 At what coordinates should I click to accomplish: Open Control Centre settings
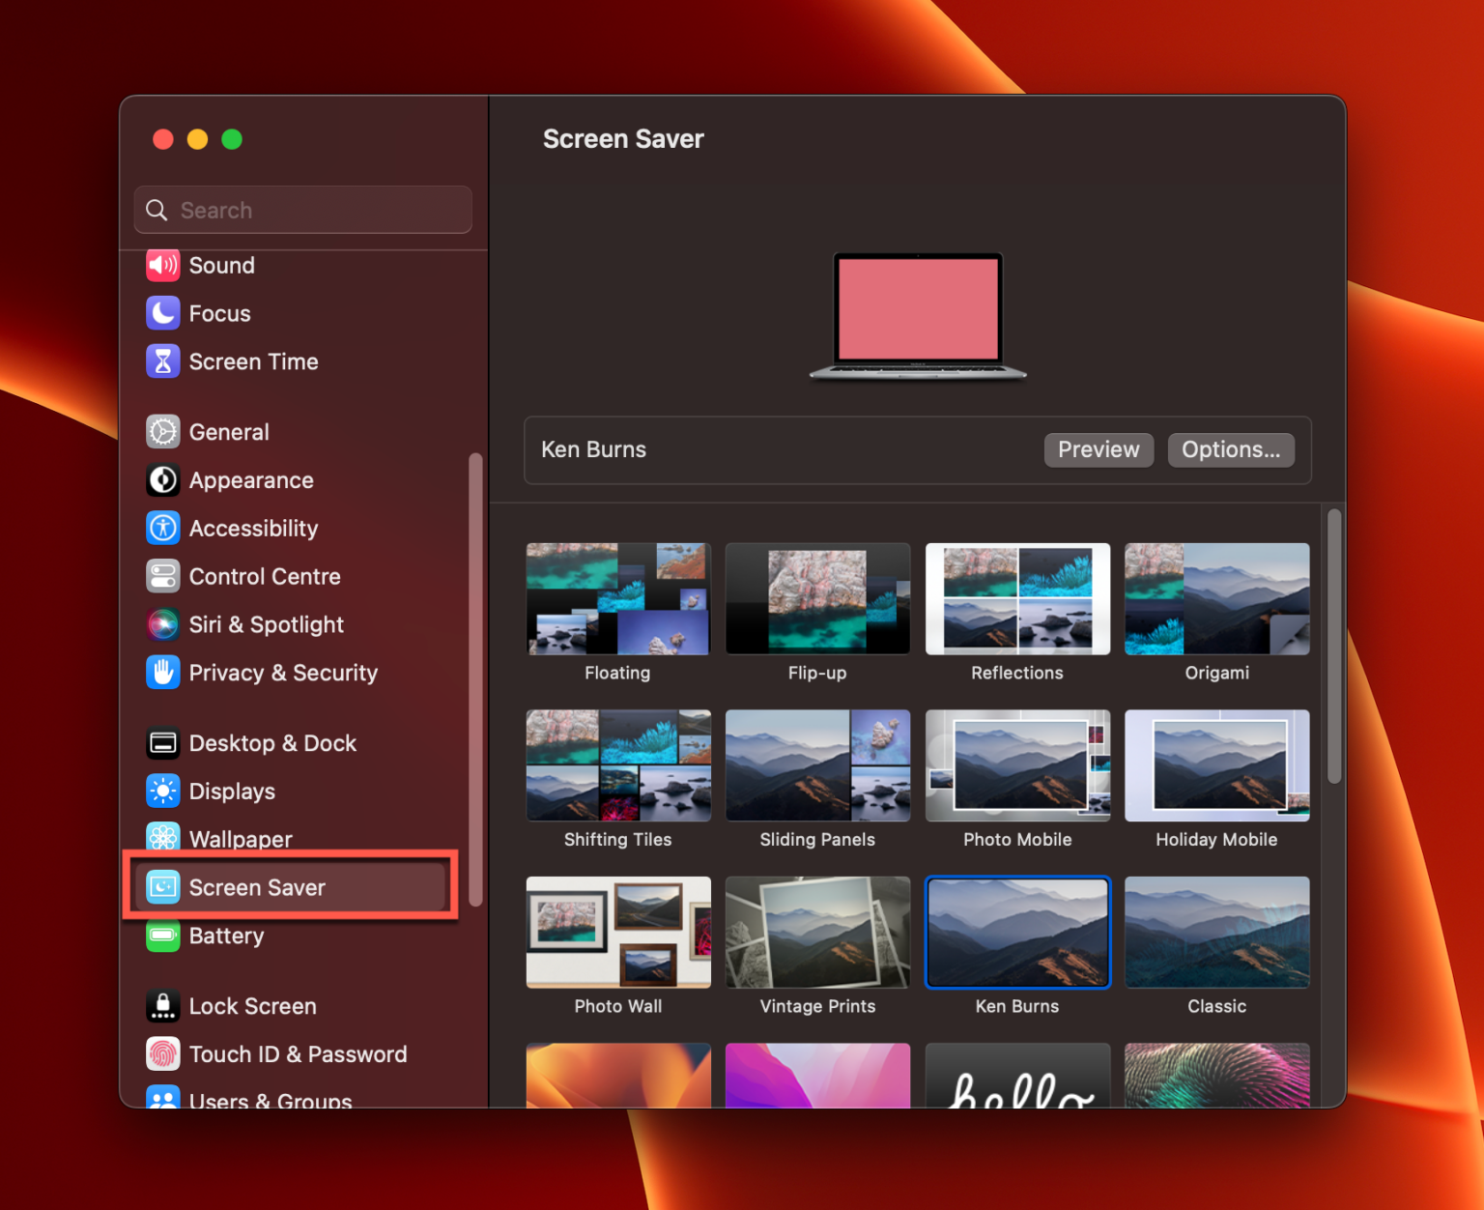265,576
